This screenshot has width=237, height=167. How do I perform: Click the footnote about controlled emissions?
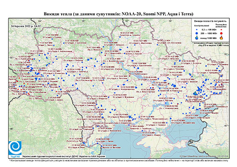tap(118, 160)
